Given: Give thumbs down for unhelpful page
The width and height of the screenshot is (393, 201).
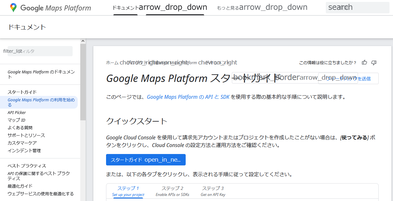Looking at the screenshot, I should tap(374, 63).
